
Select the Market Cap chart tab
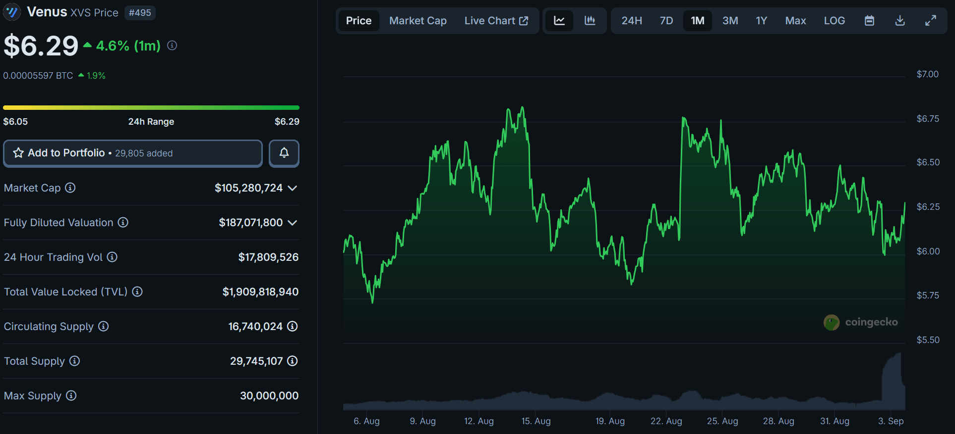coord(418,20)
